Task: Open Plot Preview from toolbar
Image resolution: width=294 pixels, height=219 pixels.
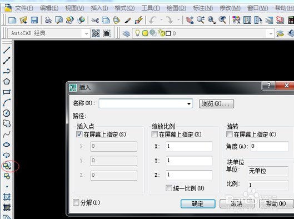Action: tap(59, 20)
